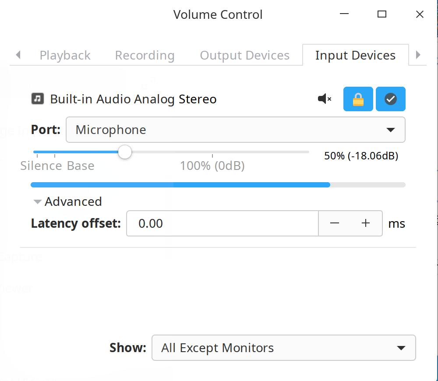This screenshot has width=438, height=381.
Task: Open the Output Devices tab
Action: [x=245, y=55]
